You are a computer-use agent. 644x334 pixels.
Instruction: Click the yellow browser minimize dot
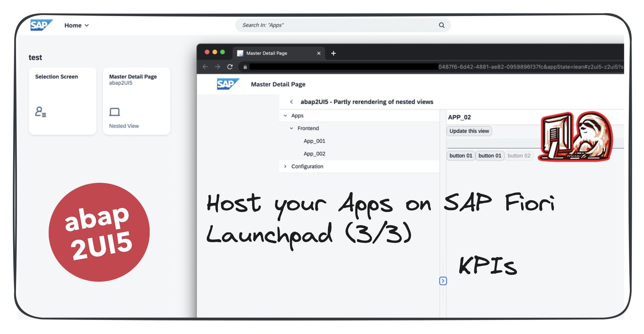tap(215, 52)
